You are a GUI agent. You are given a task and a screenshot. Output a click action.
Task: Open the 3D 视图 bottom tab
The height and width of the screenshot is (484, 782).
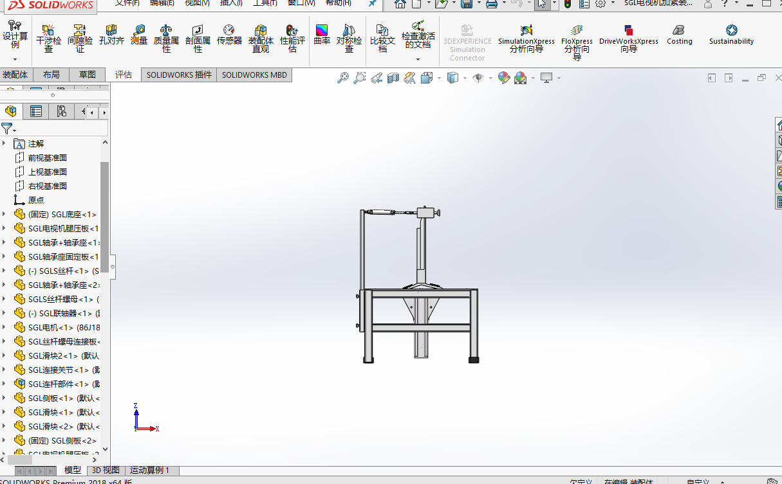pyautogui.click(x=106, y=471)
